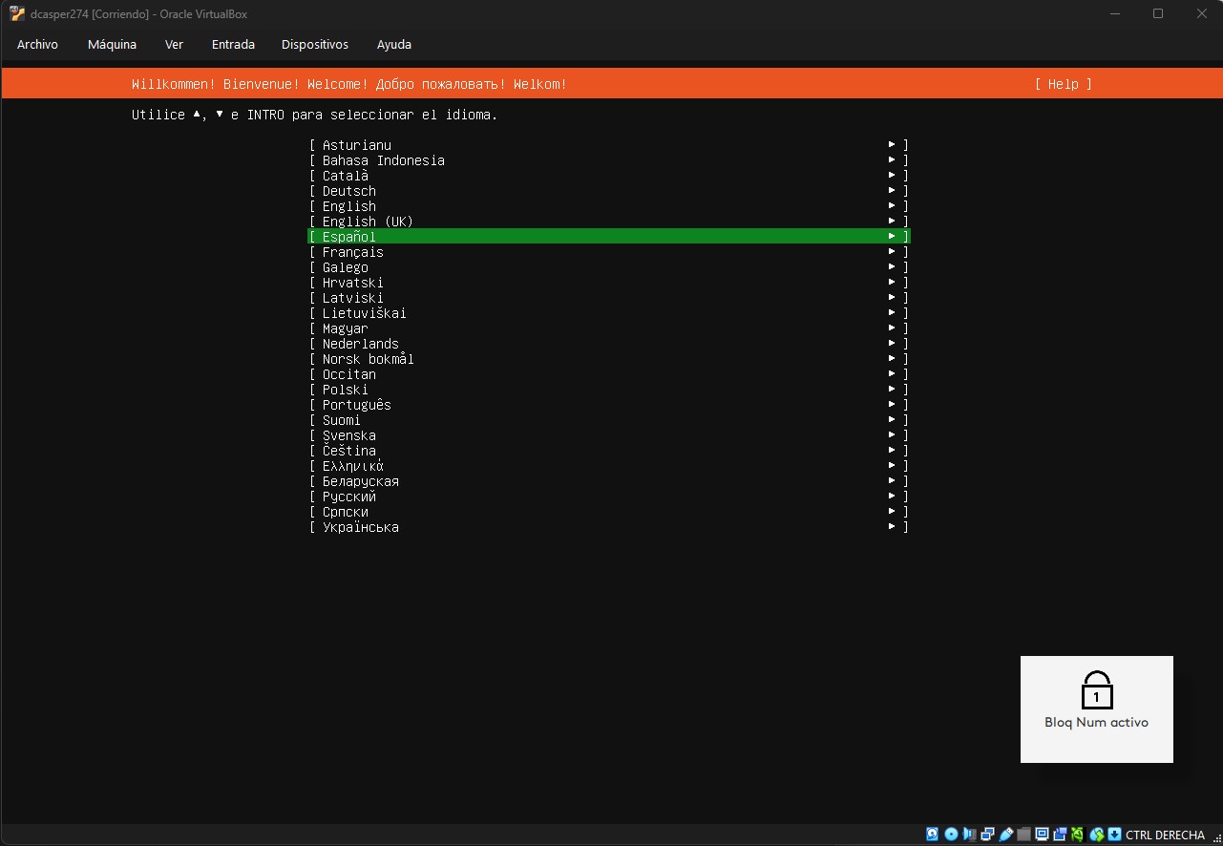This screenshot has width=1223, height=846.
Task: Choose Português from language list
Action: [356, 405]
